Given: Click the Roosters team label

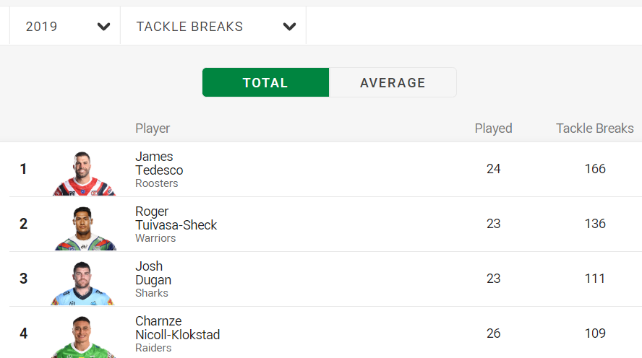Looking at the screenshot, I should [x=157, y=183].
